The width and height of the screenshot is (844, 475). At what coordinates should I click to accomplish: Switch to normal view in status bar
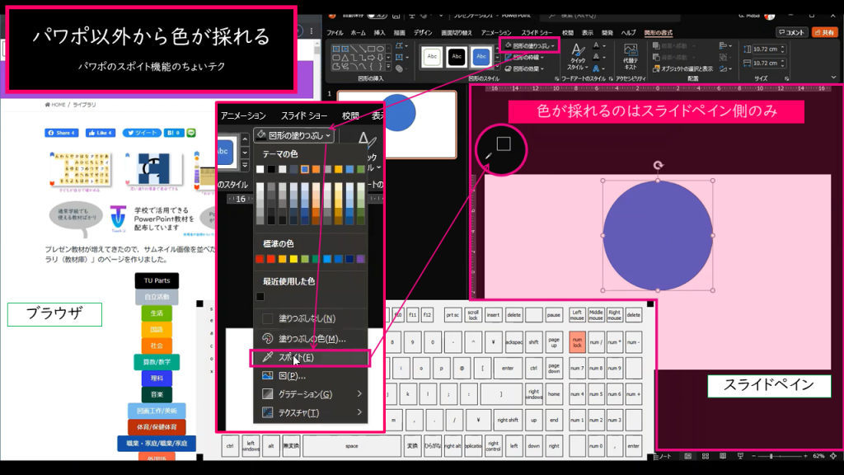[x=688, y=456]
